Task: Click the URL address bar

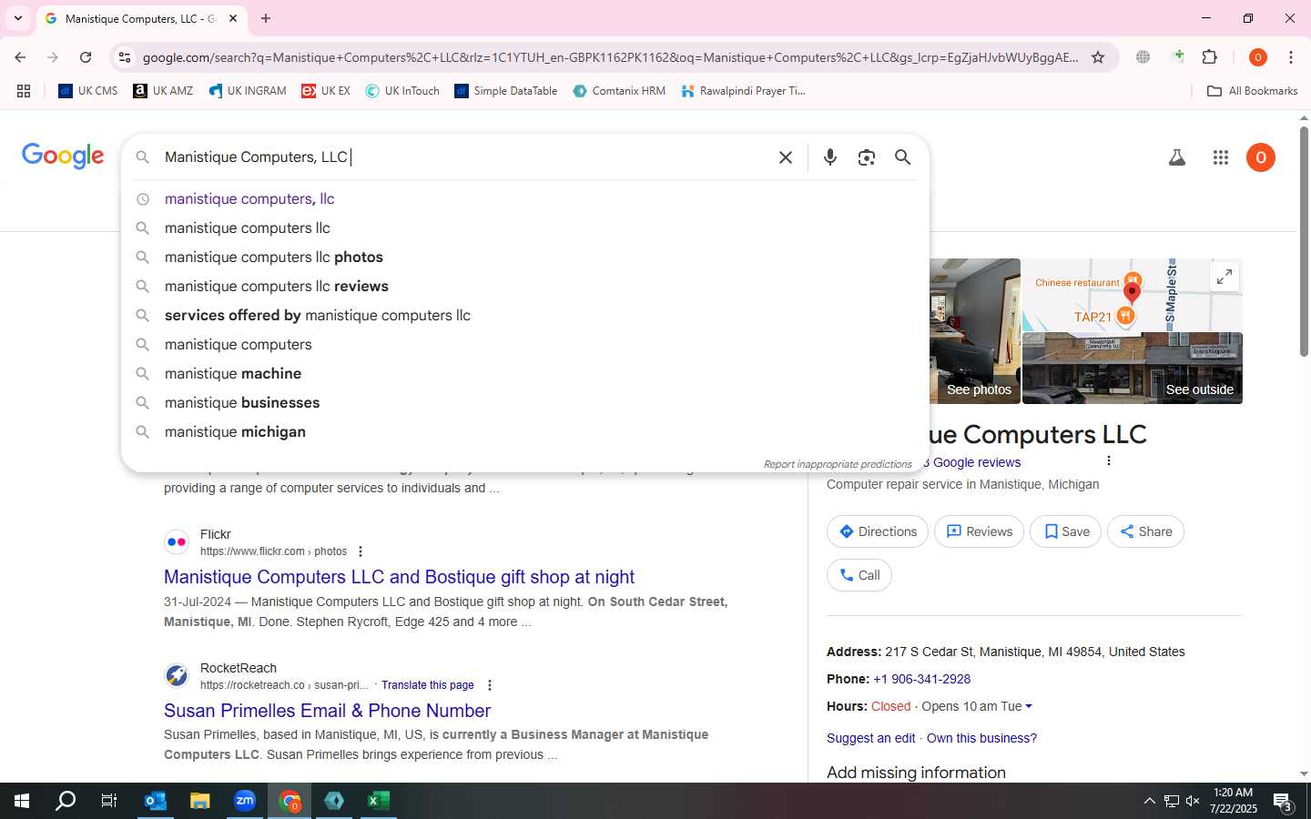Action: point(610,57)
